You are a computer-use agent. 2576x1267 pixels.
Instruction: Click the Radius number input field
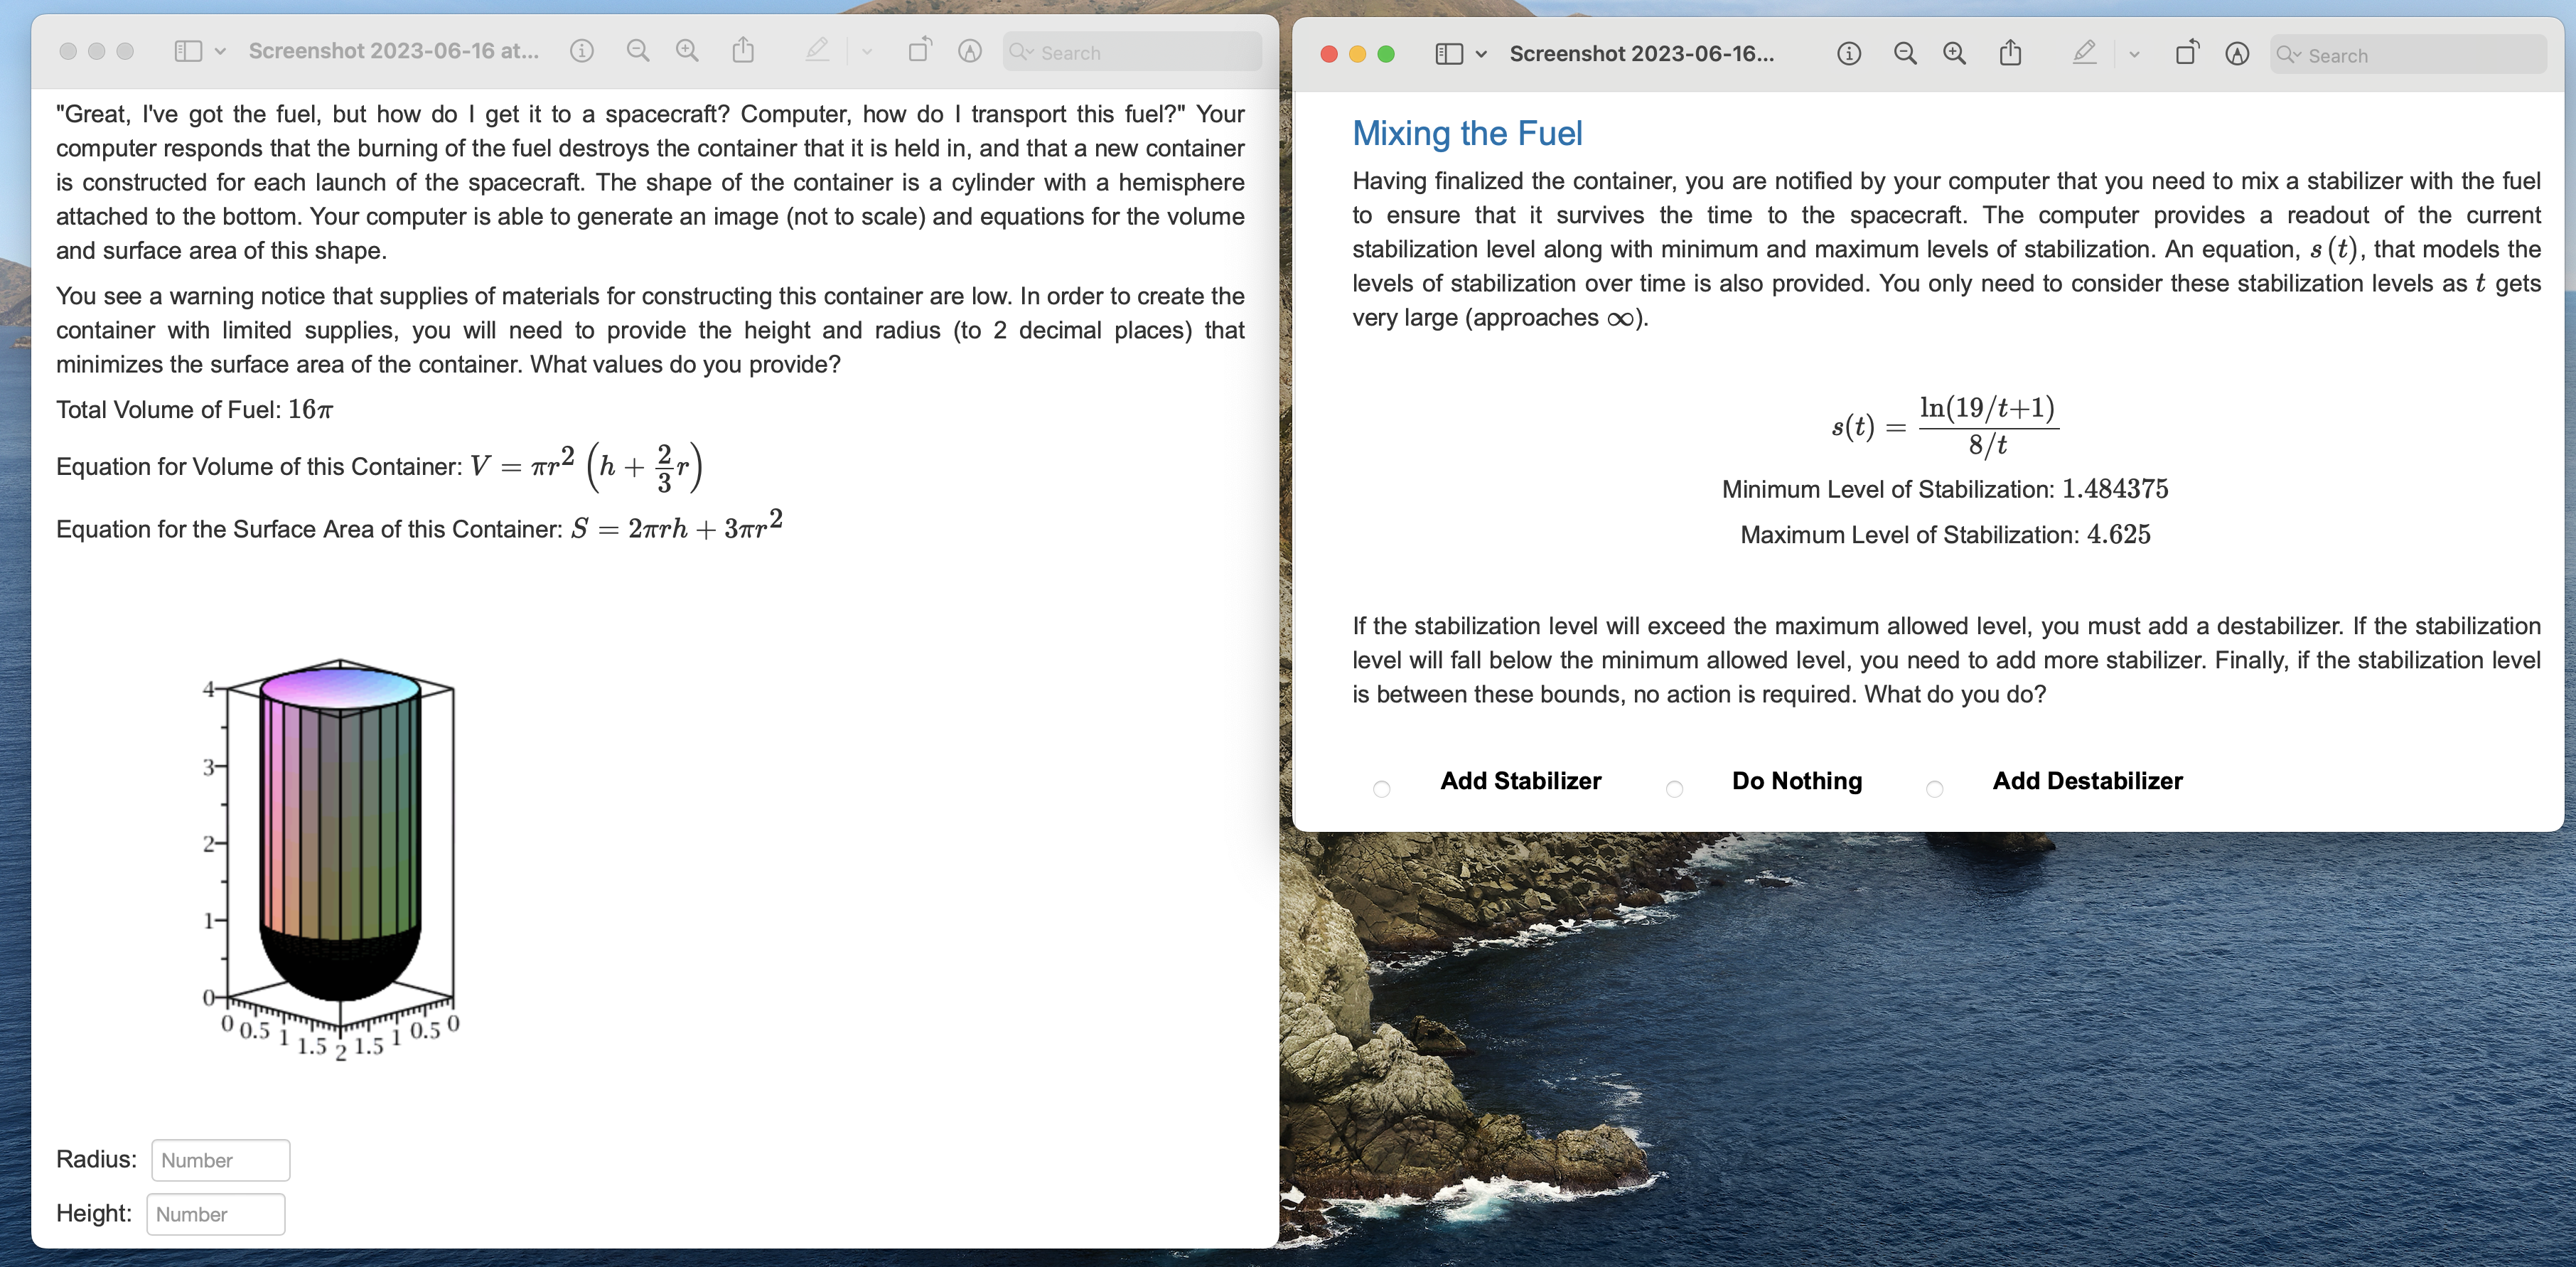click(x=220, y=1159)
